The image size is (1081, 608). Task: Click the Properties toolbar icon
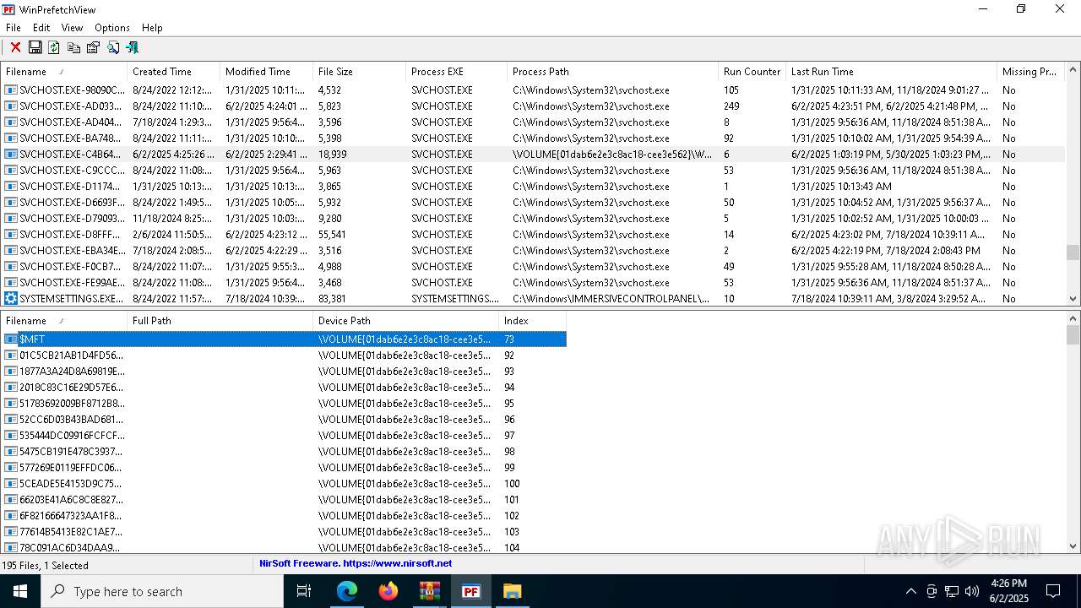click(x=93, y=47)
